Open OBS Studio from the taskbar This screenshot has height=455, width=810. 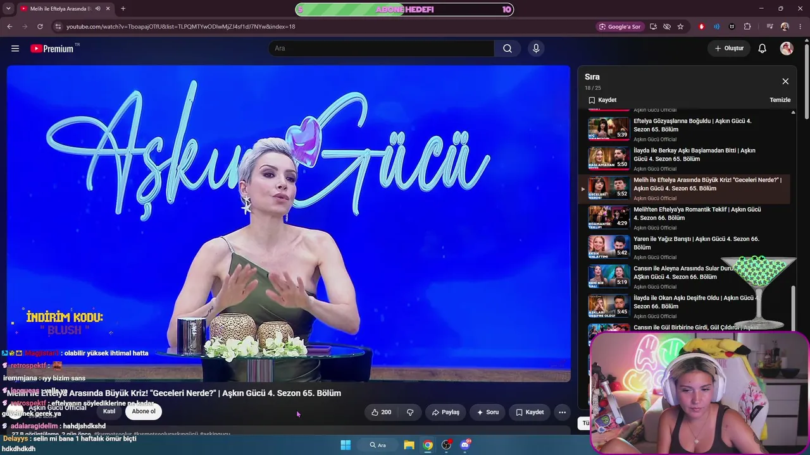(x=446, y=445)
